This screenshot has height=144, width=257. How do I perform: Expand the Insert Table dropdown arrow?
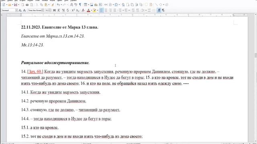click(x=88, y=5)
